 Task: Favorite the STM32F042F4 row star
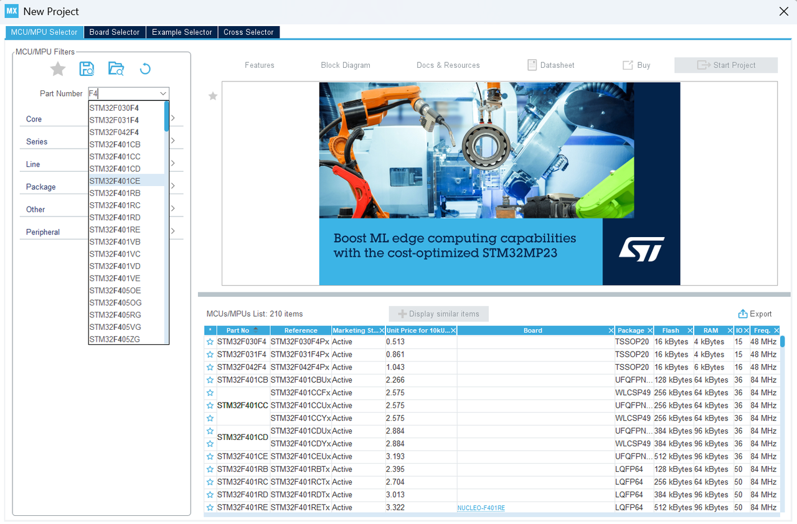(x=210, y=367)
